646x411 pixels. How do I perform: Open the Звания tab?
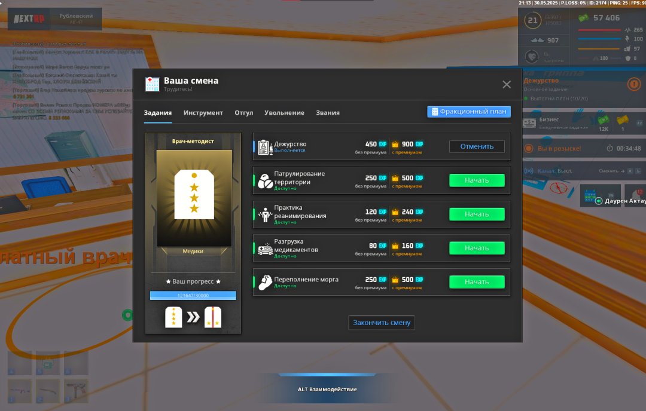(x=328, y=113)
